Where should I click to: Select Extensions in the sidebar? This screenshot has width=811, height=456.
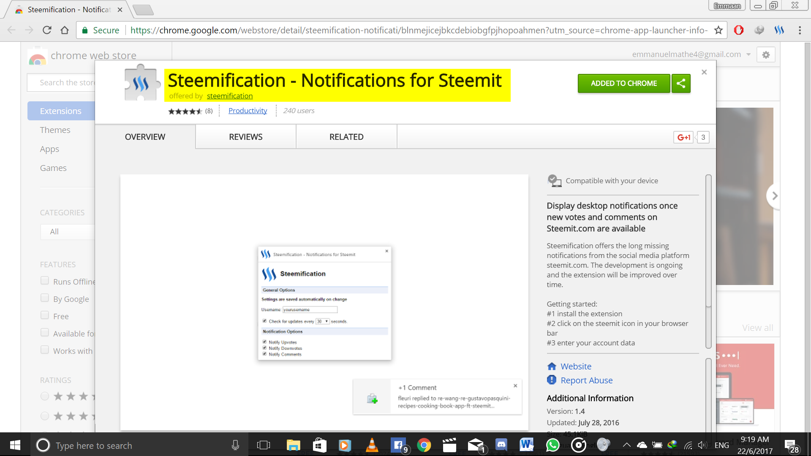click(x=61, y=111)
